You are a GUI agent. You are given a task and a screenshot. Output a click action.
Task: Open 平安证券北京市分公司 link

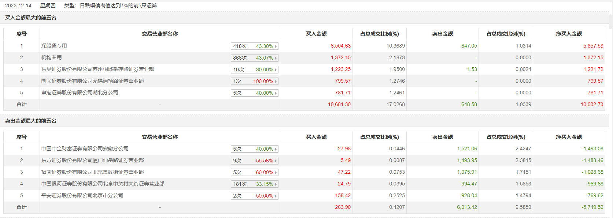pos(82,195)
